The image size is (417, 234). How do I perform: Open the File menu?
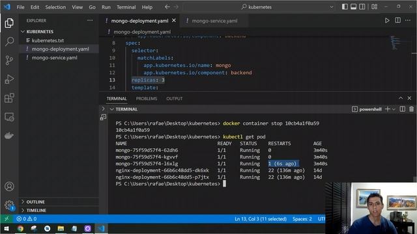tap(20, 7)
